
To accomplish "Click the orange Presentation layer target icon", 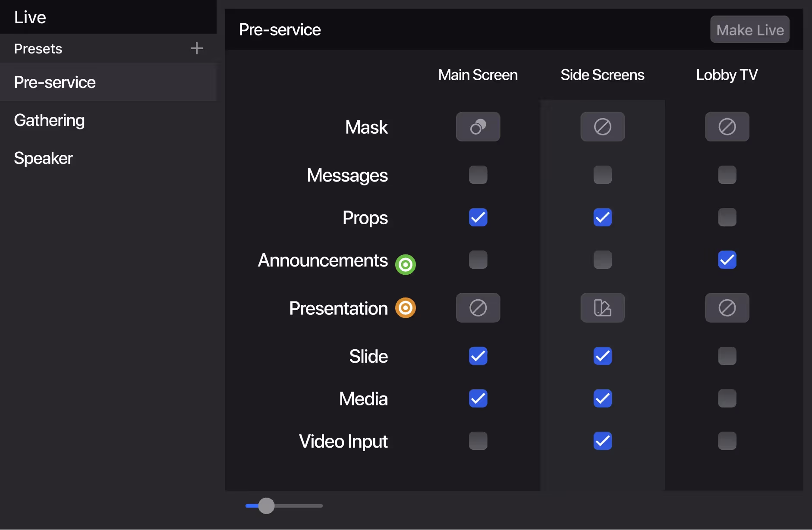I will click(x=405, y=308).
